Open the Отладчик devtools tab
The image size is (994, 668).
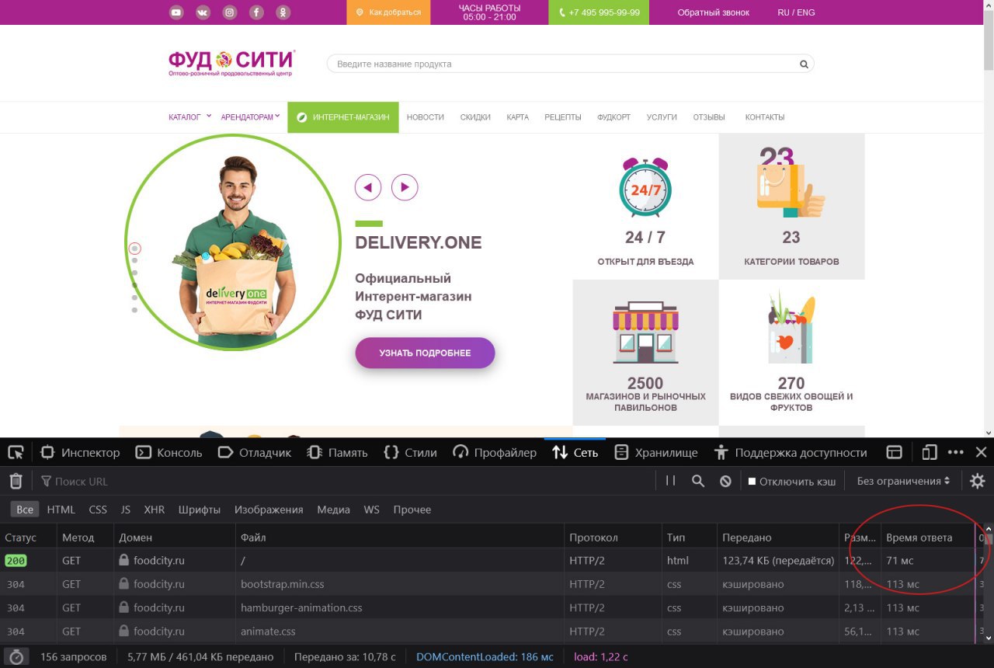tap(254, 452)
